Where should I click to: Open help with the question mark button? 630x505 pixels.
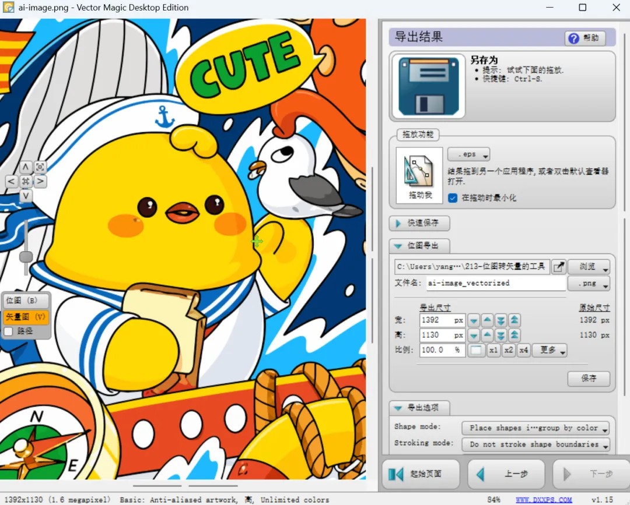(585, 38)
